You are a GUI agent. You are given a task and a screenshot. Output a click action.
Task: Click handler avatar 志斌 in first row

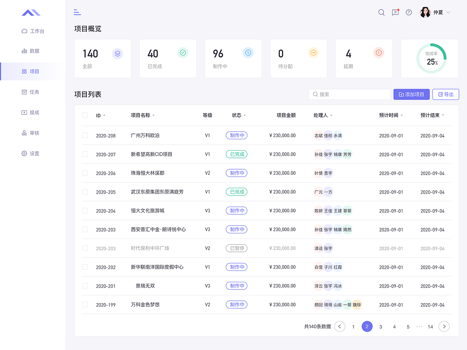319,135
